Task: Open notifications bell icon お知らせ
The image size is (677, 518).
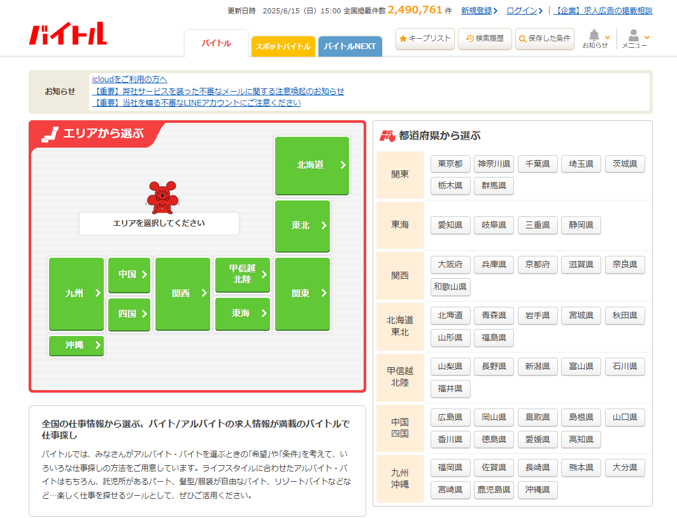Action: [x=595, y=39]
